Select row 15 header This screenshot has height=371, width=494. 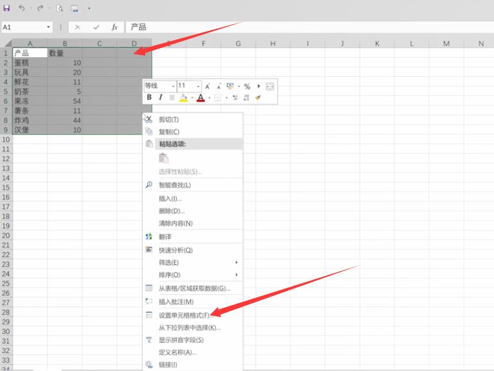pos(6,188)
